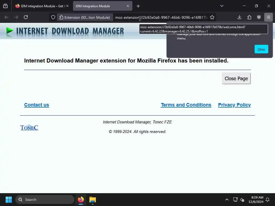Bookmark this page with star icon
The image size is (275, 206).
[212, 17]
